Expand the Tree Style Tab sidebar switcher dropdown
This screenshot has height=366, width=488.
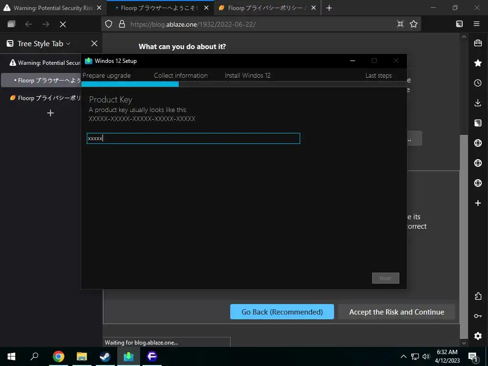68,43
